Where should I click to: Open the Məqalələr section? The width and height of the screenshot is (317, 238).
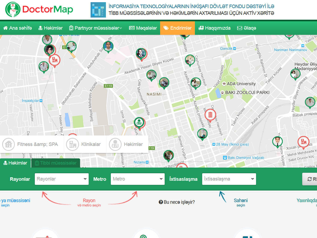click(143, 28)
